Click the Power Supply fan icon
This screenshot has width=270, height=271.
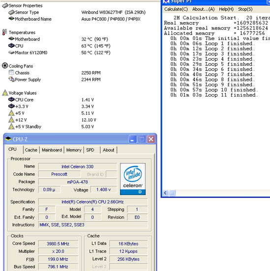click(11, 79)
